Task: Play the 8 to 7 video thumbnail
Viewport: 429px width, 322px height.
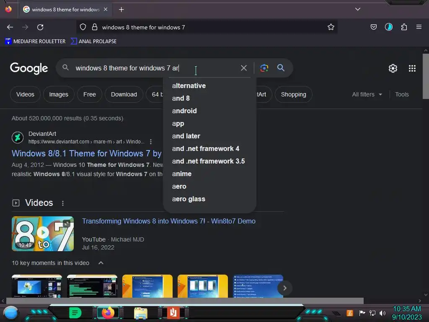Action: click(x=43, y=234)
